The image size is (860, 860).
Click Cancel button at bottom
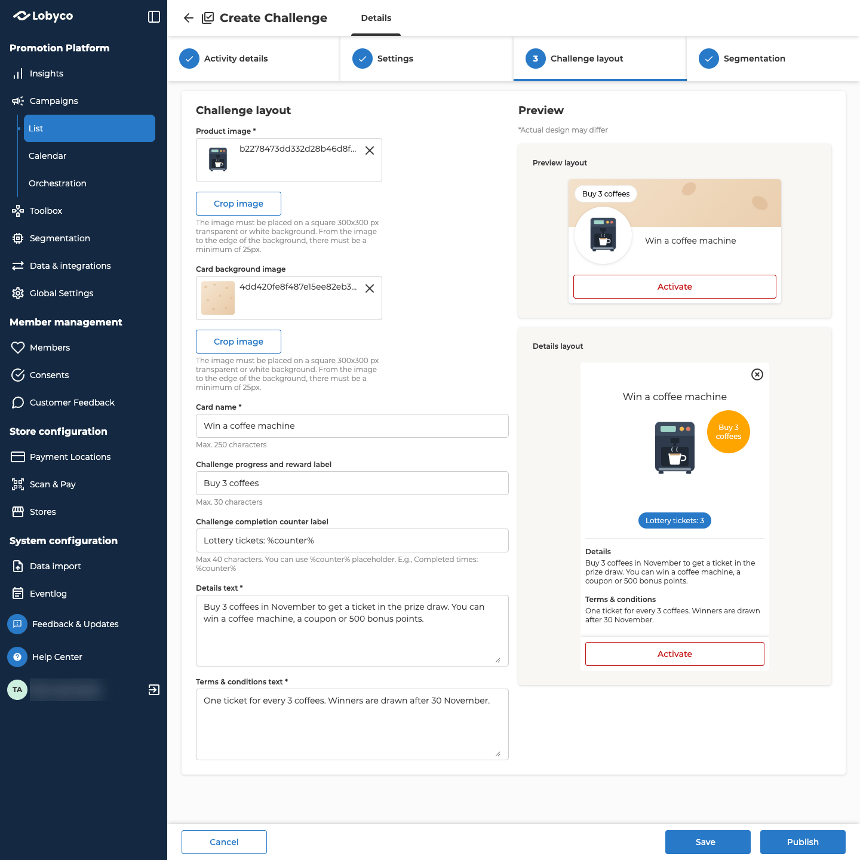tap(224, 842)
